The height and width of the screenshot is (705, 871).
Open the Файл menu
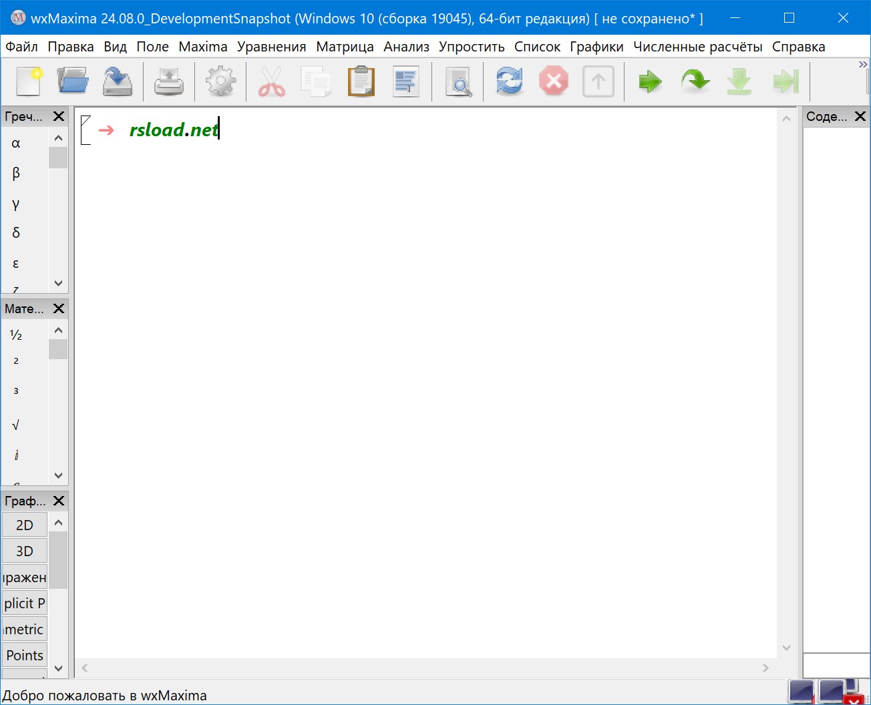[21, 47]
